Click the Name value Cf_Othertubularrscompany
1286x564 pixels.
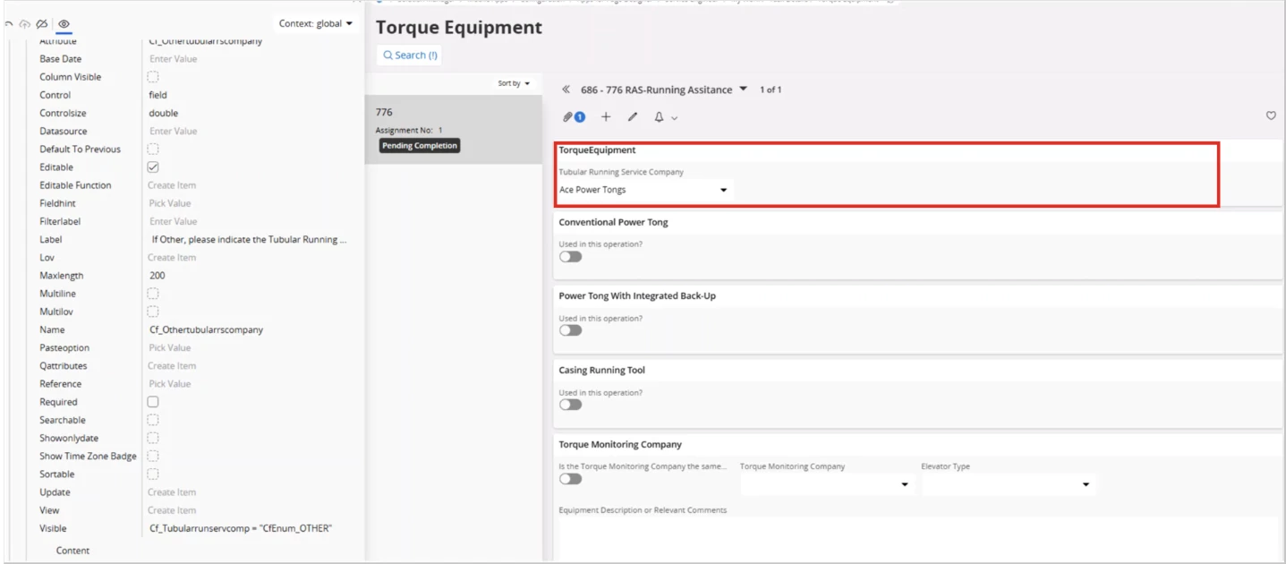[x=206, y=329]
